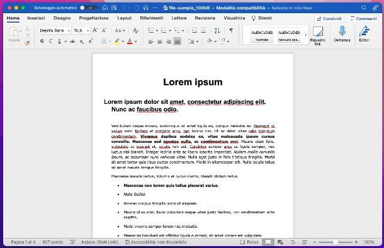Apply superscript formatting
This screenshot has height=248, width=384.
pos(91,41)
